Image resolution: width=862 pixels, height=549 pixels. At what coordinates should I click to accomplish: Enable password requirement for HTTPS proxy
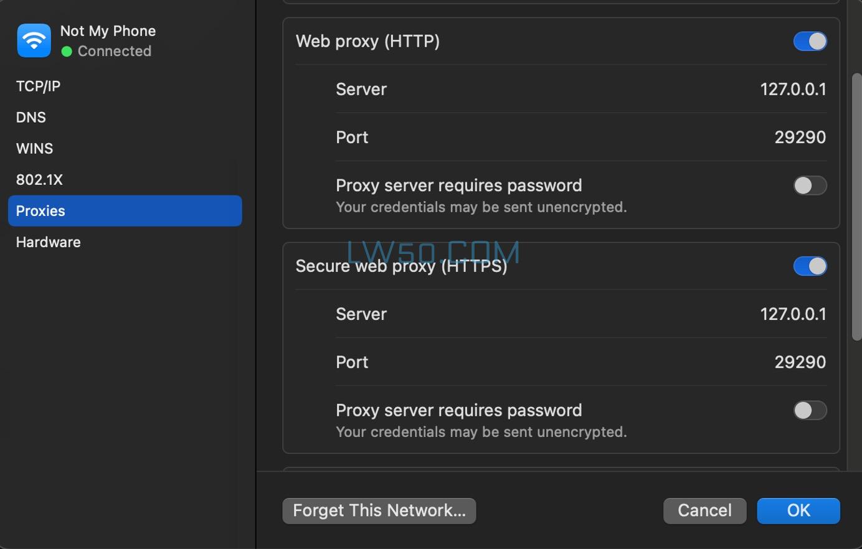click(810, 411)
